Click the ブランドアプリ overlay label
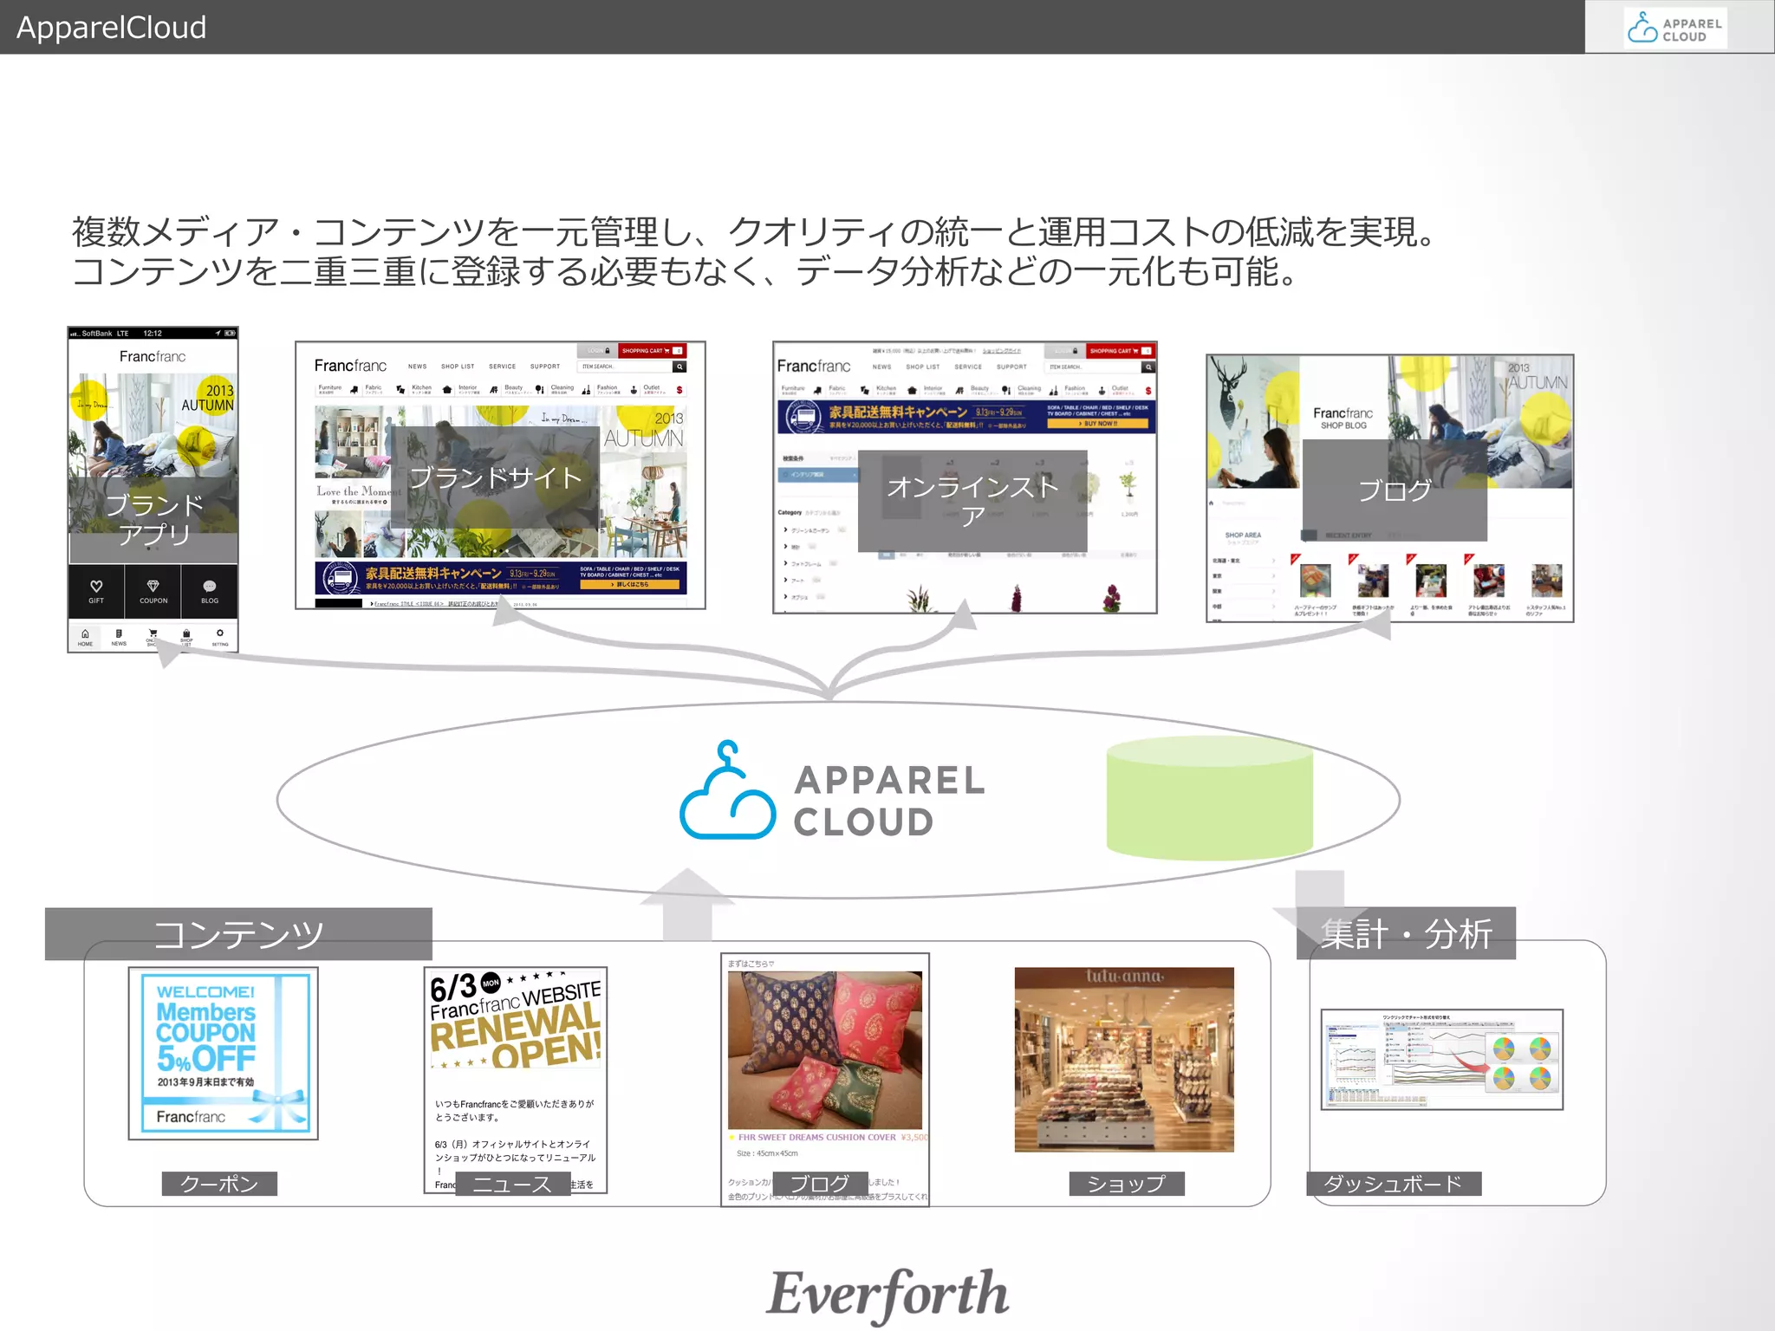Viewport: 1775px width, 1331px height. (x=153, y=520)
